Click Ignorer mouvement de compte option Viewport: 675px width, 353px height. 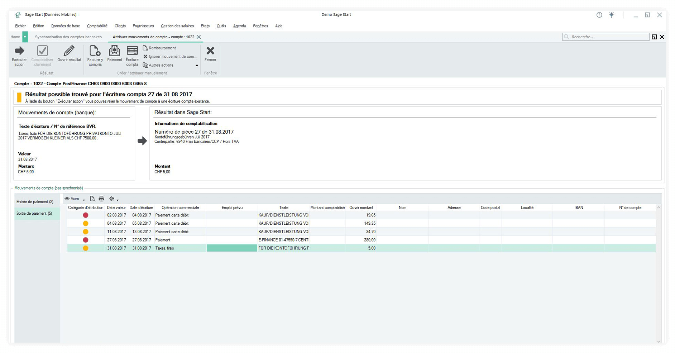point(170,57)
